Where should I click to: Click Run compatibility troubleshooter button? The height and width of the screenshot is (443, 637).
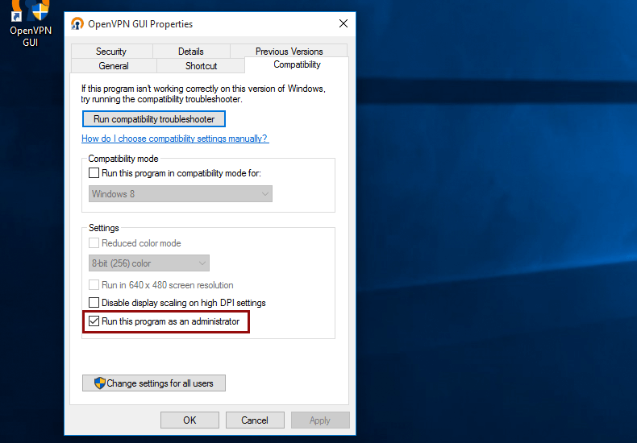coord(154,119)
